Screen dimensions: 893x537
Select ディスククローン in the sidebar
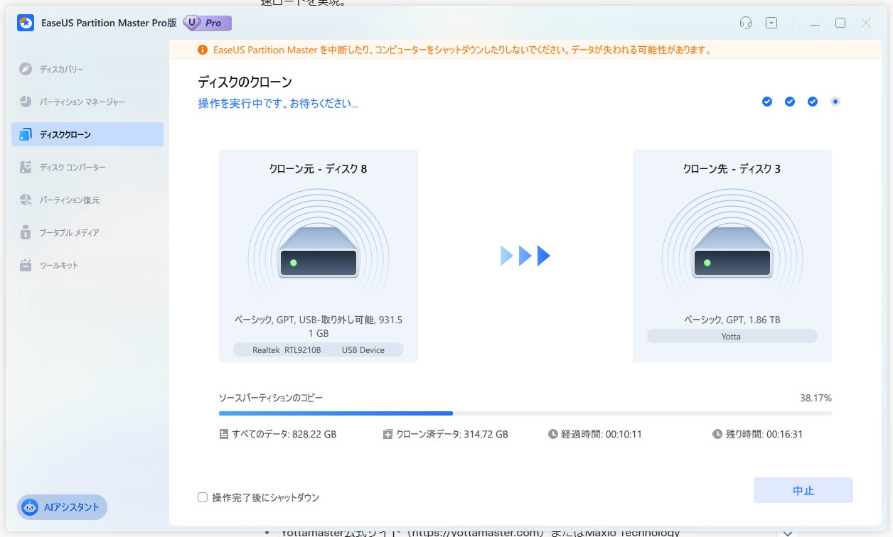click(x=87, y=134)
